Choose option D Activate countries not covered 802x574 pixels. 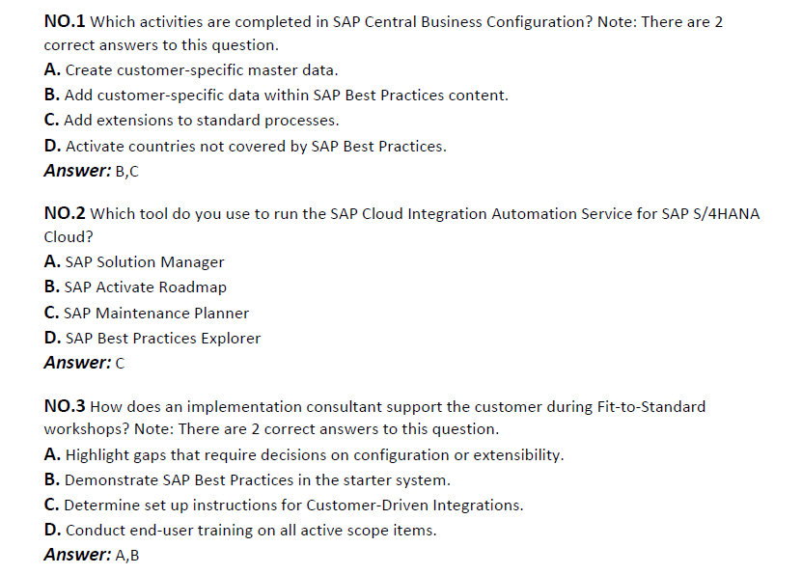[x=245, y=147]
